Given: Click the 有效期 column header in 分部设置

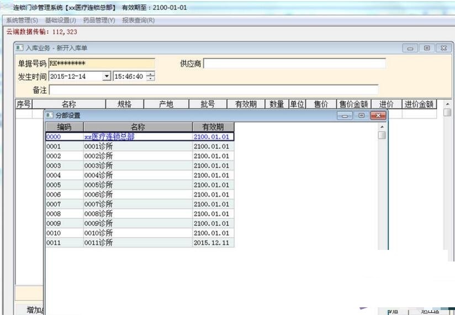Looking at the screenshot, I should [213, 127].
